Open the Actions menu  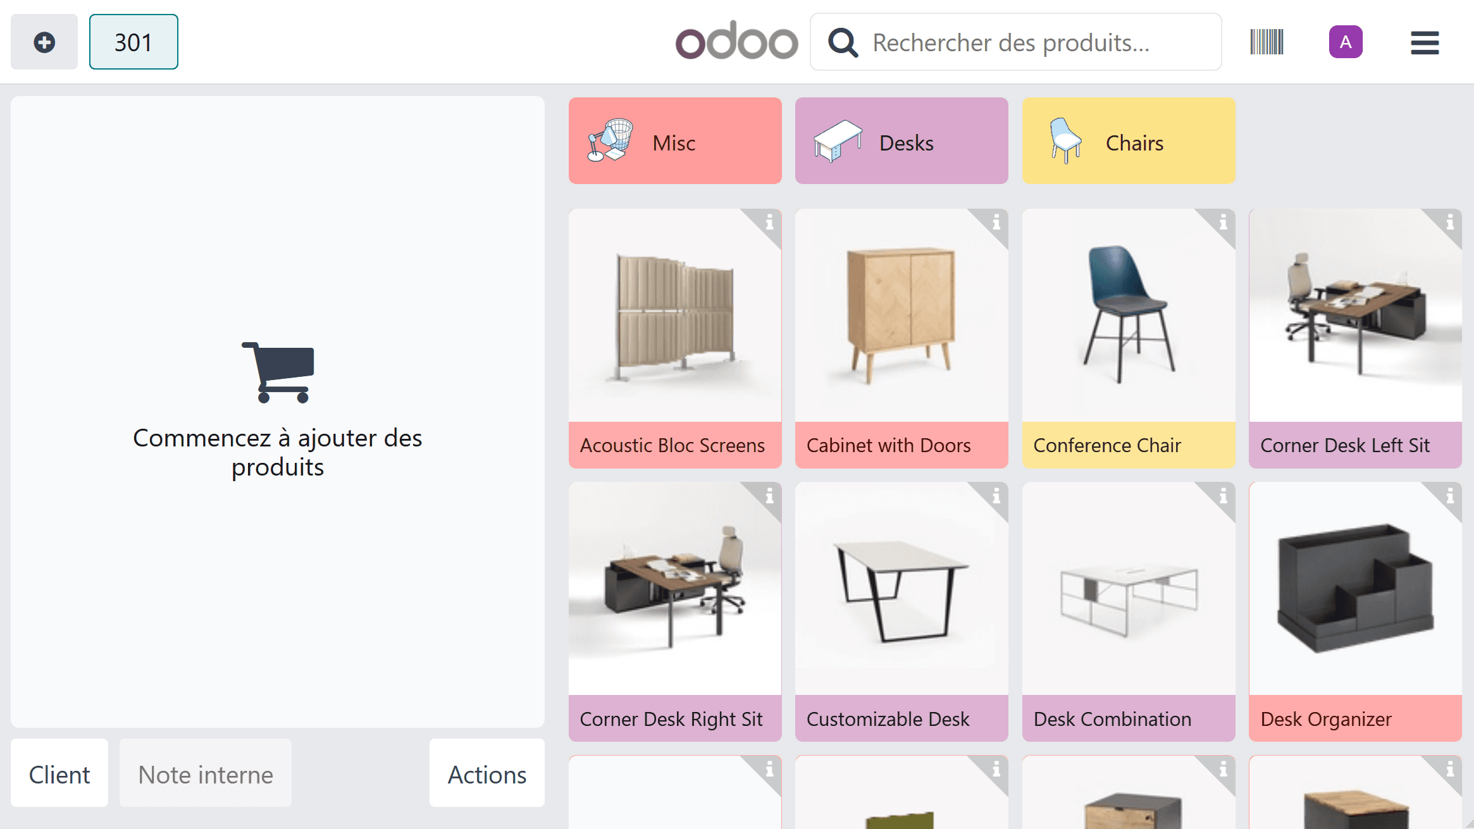coord(486,774)
